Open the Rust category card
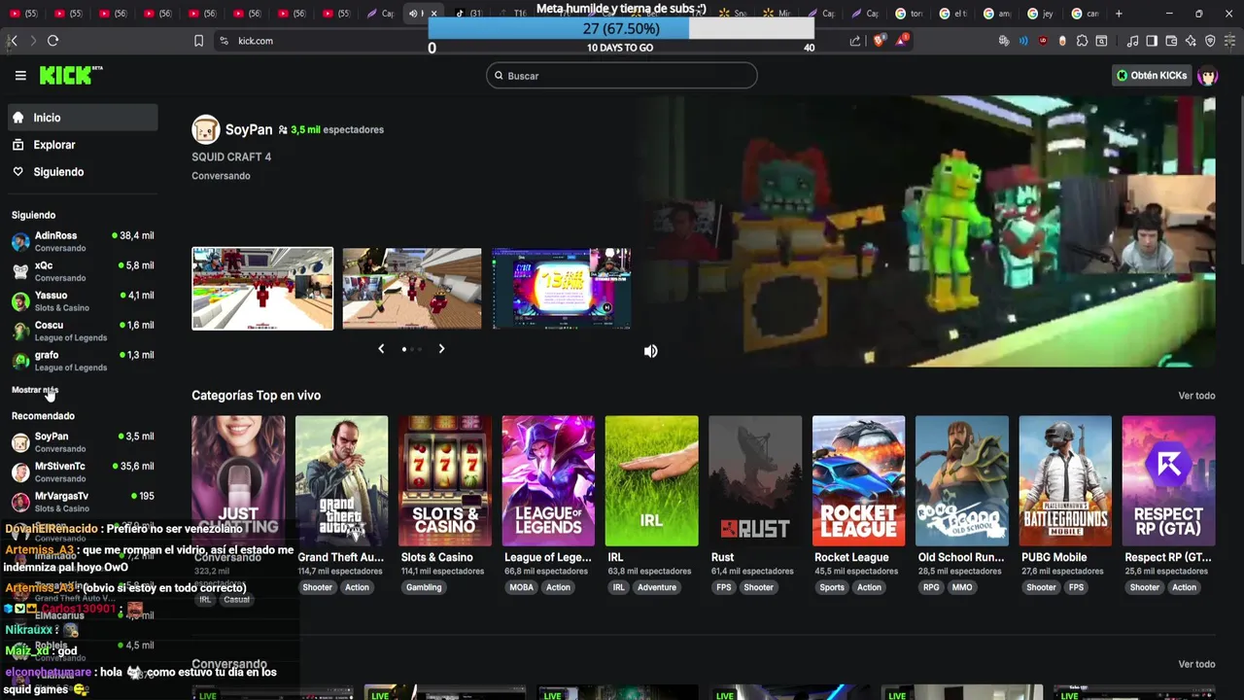Viewport: 1244px width, 700px height. click(x=755, y=481)
